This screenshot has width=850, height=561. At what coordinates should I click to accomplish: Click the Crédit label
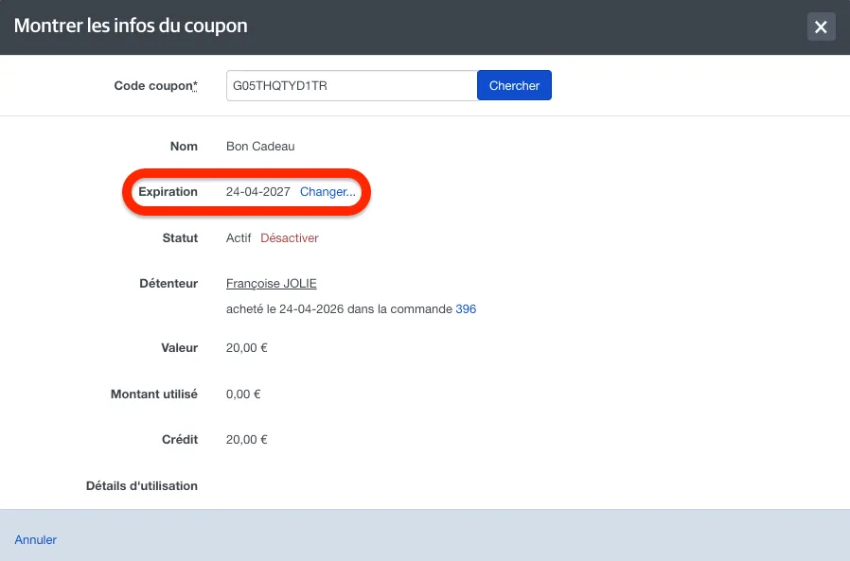(x=180, y=440)
